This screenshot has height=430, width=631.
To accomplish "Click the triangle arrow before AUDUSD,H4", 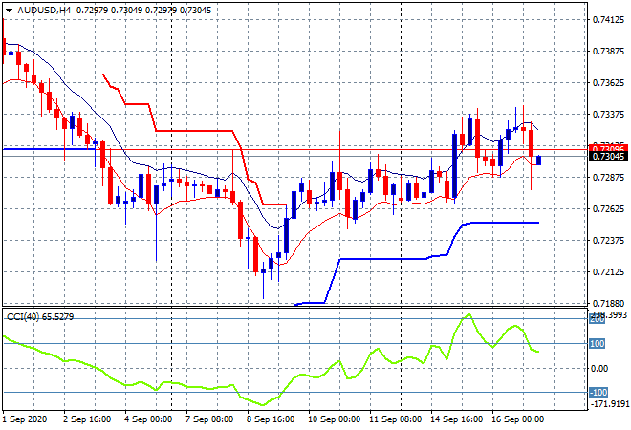I will [x=9, y=11].
